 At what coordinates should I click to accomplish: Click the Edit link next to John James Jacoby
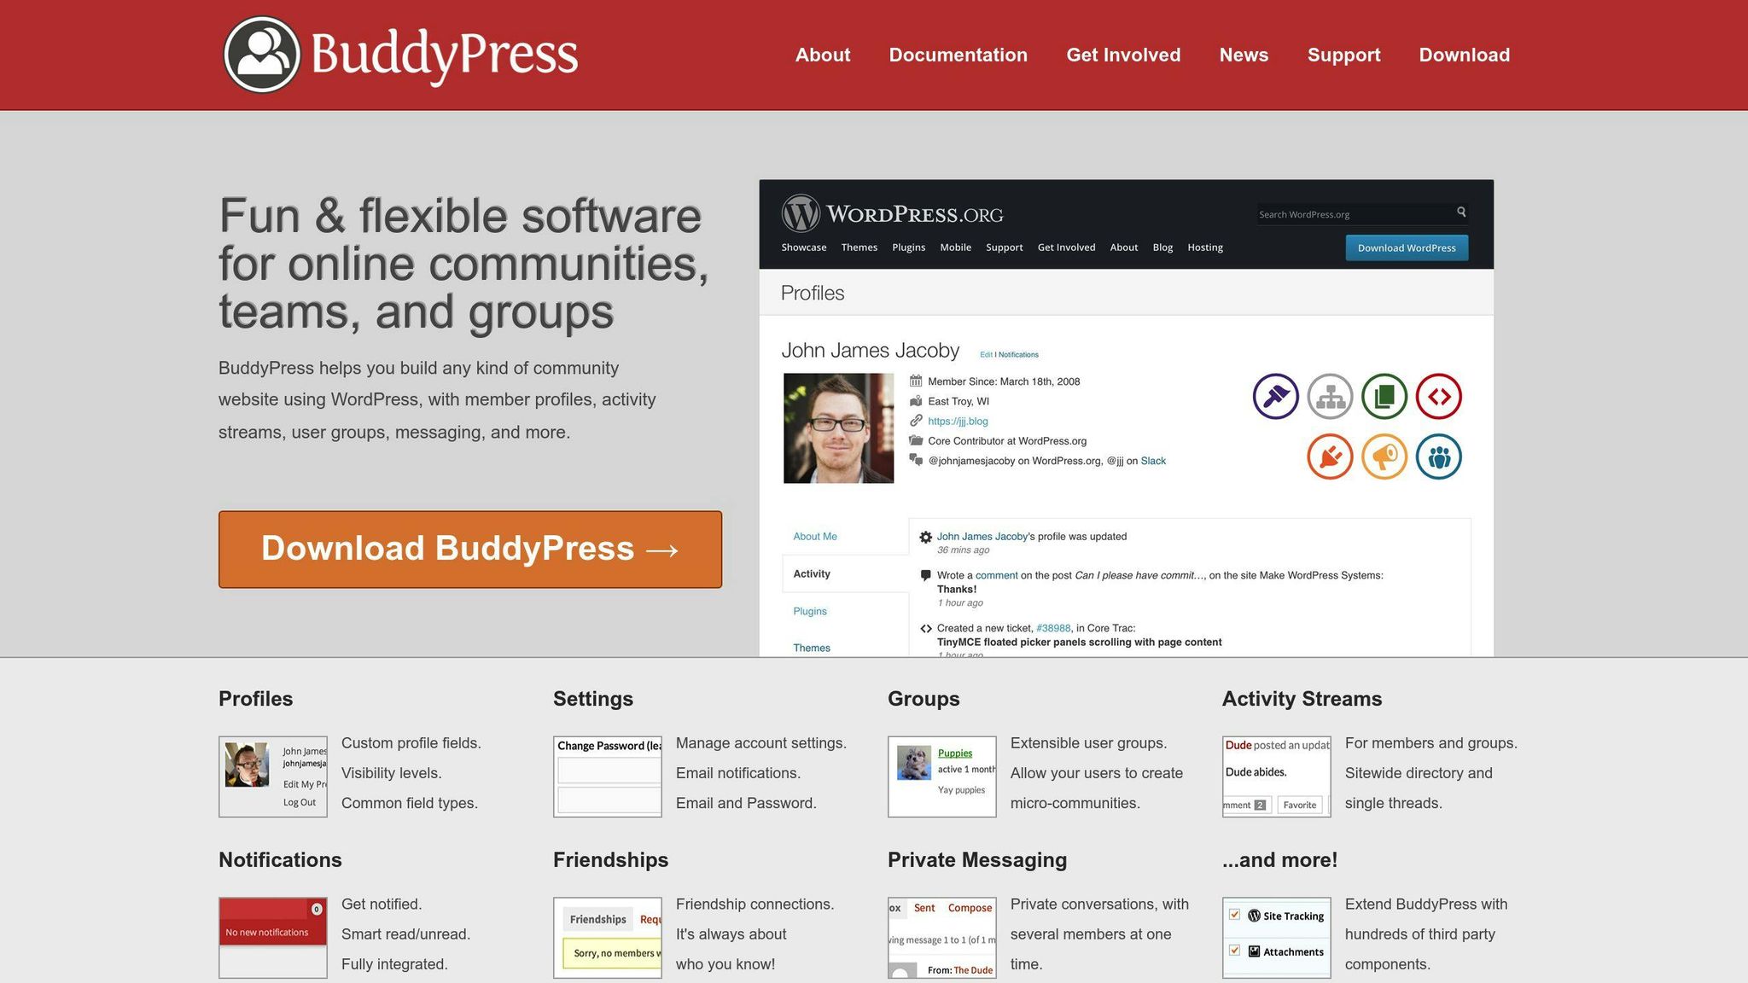[986, 354]
